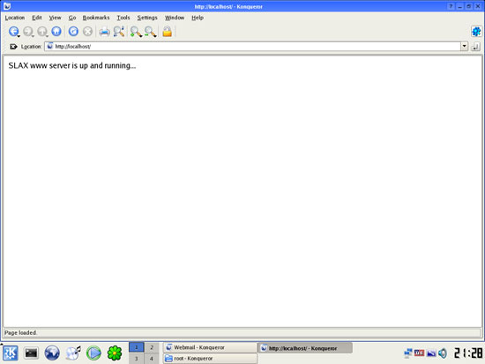The image size is (485, 364).
Task: Clear the location bar with arrow icon
Action: (13, 47)
